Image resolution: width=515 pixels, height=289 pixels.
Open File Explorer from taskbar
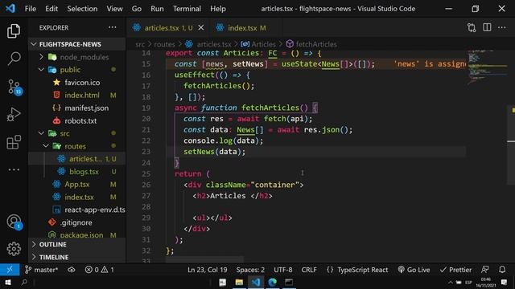click(x=239, y=282)
